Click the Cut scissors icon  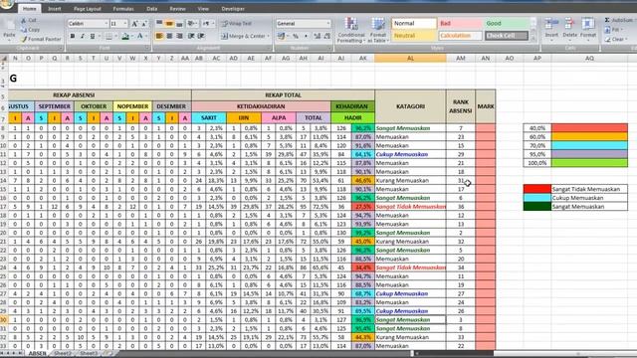pyautogui.click(x=23, y=20)
